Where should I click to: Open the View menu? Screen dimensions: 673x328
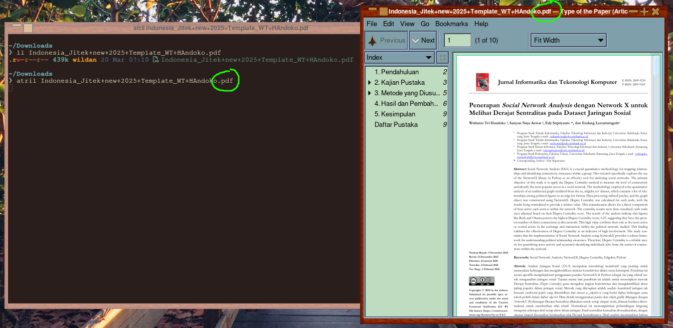point(407,24)
